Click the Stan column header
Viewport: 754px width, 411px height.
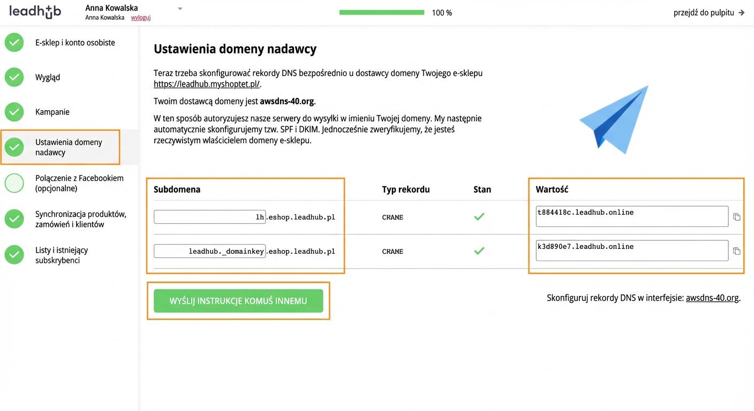[482, 189]
